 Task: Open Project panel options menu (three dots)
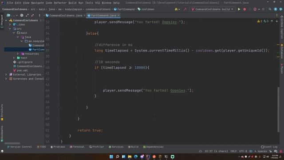[x=39, y=16]
